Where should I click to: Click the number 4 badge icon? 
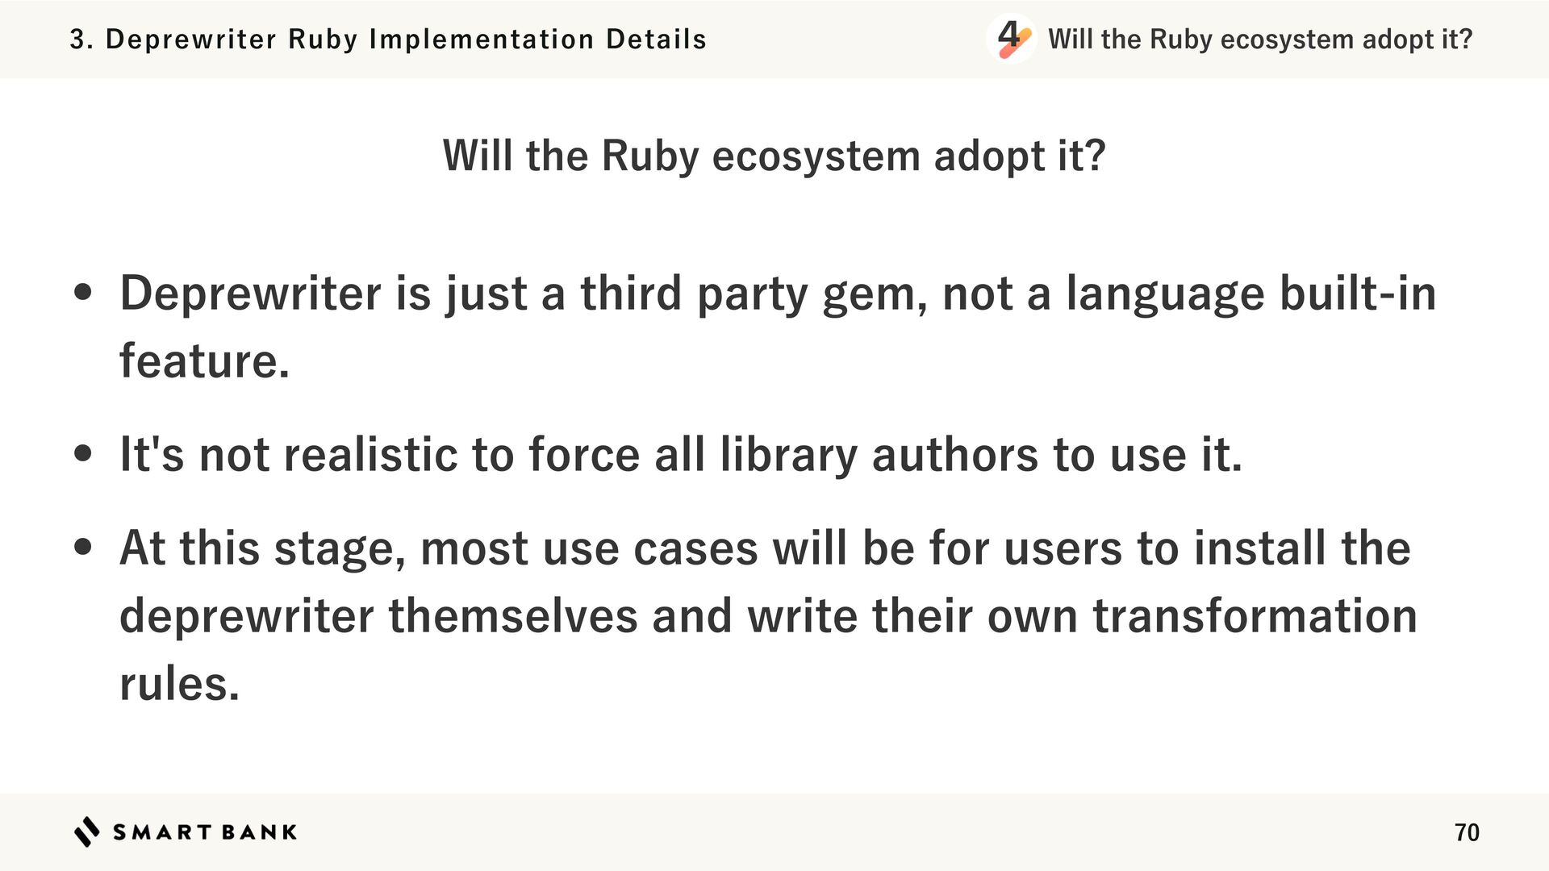[1011, 38]
